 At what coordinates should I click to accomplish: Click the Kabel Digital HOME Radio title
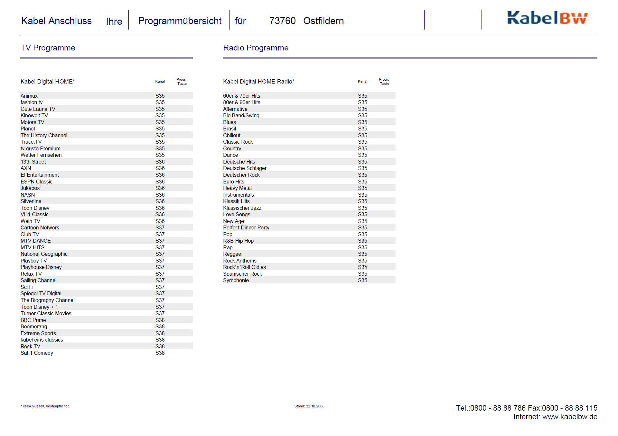[258, 82]
